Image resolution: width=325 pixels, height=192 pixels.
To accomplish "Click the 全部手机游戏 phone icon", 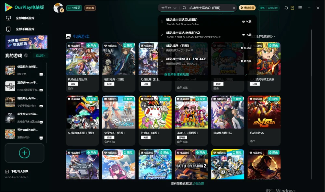I will 8,29.
